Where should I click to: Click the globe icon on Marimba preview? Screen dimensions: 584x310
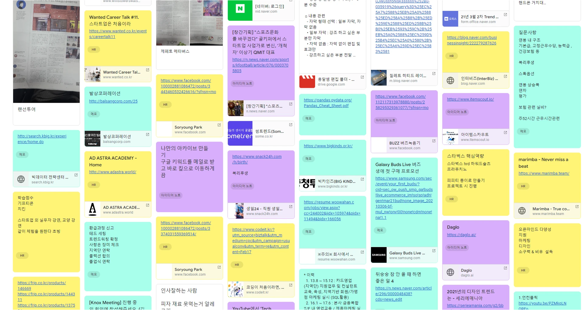522,211
